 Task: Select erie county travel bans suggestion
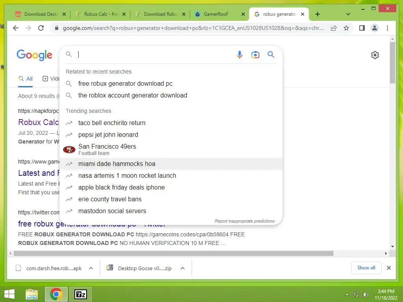[x=171, y=199]
